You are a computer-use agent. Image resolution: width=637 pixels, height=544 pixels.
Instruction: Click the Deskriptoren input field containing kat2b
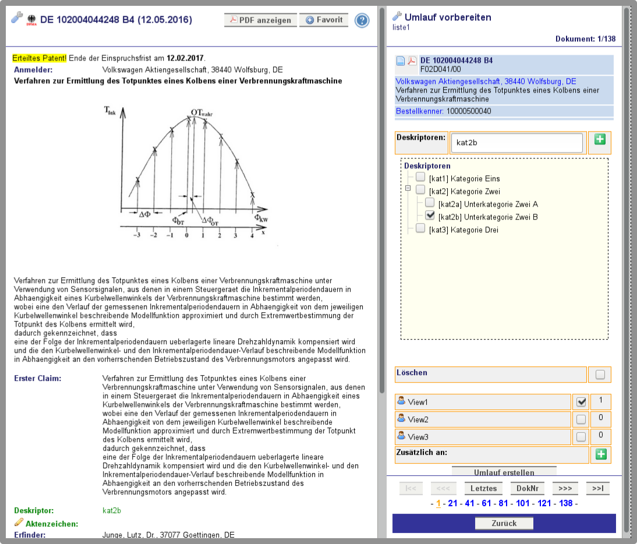[516, 143]
